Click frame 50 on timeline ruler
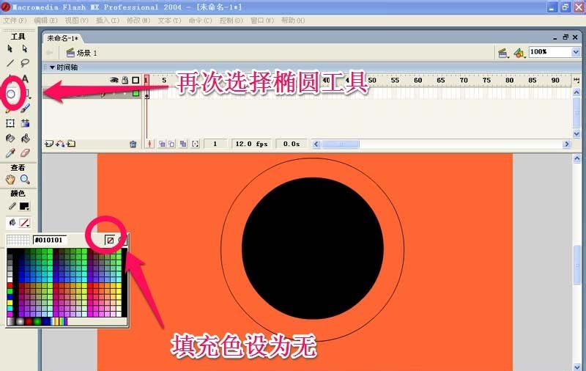 372,80
